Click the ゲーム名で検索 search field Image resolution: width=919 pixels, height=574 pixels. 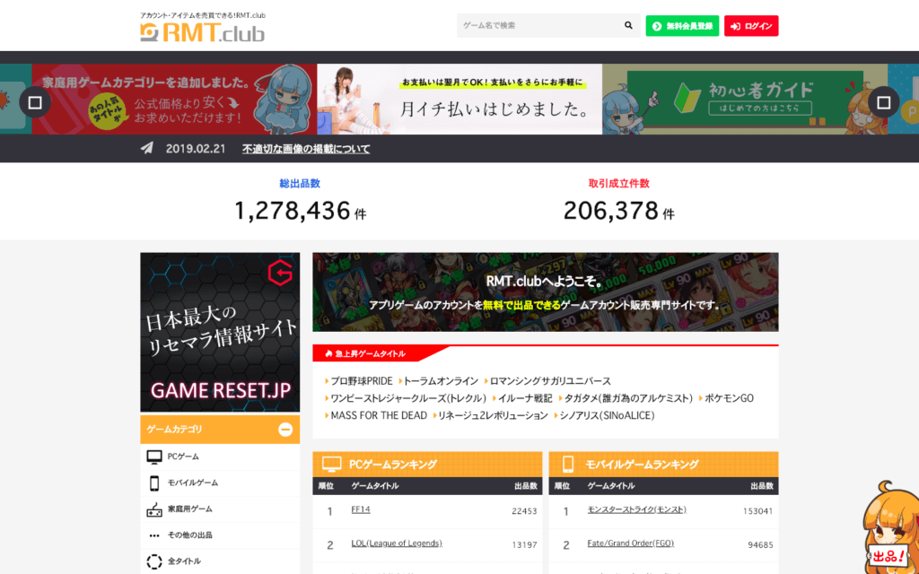(x=539, y=26)
